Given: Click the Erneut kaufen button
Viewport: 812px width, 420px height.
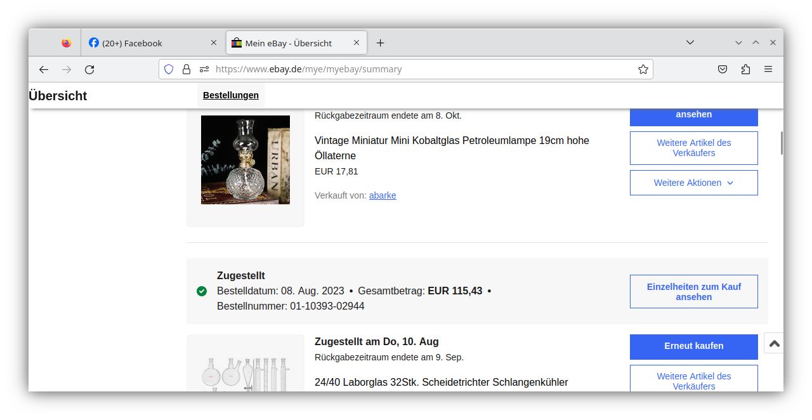Looking at the screenshot, I should pos(693,346).
